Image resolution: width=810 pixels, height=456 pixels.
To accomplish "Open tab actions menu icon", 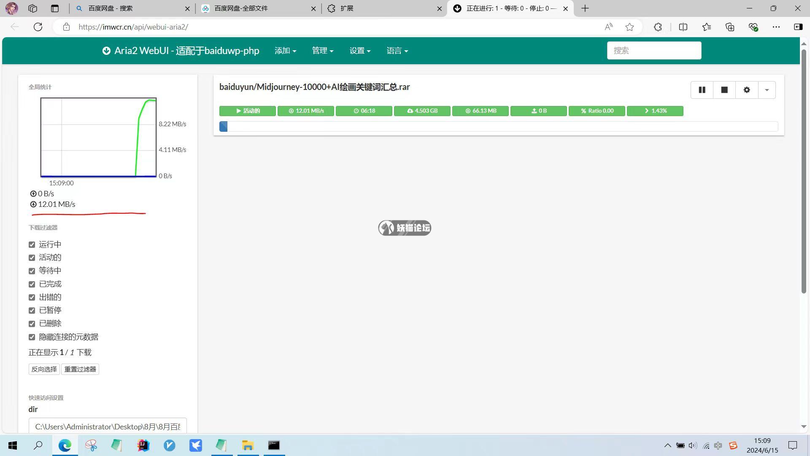I will click(55, 8).
